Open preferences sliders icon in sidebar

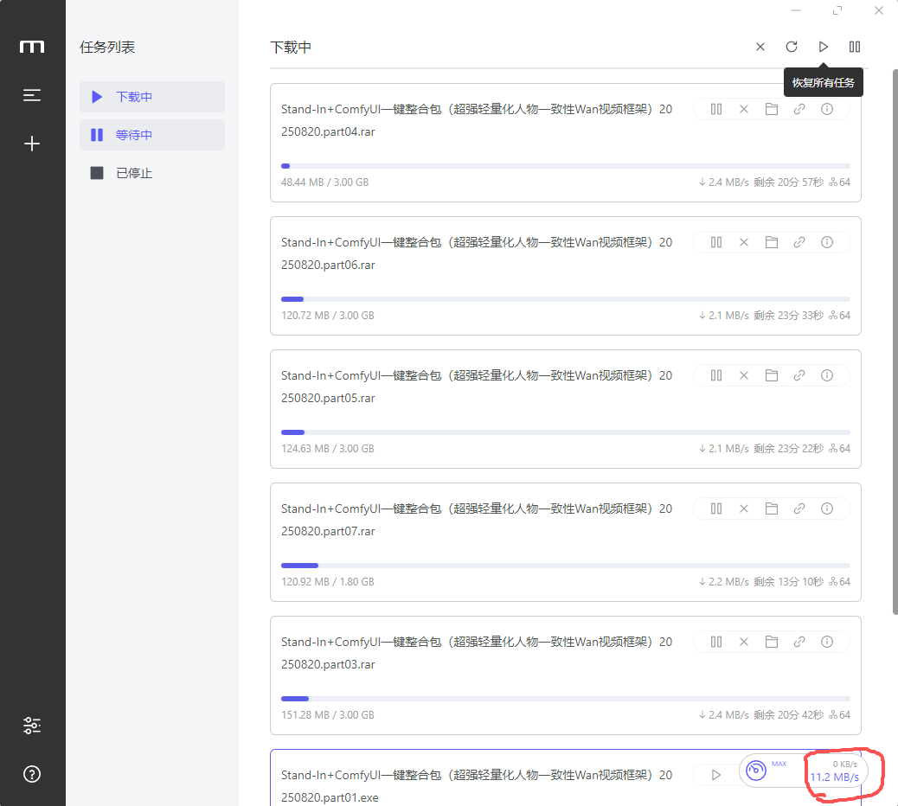click(32, 726)
